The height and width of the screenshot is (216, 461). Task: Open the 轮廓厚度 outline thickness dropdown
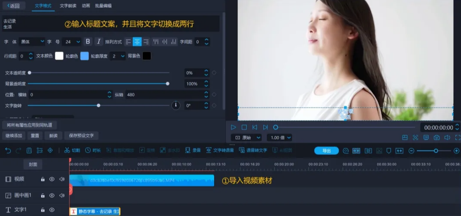118,56
